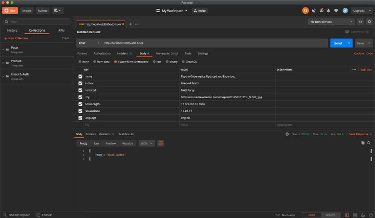Open the My Workspace dropdown

click(172, 10)
